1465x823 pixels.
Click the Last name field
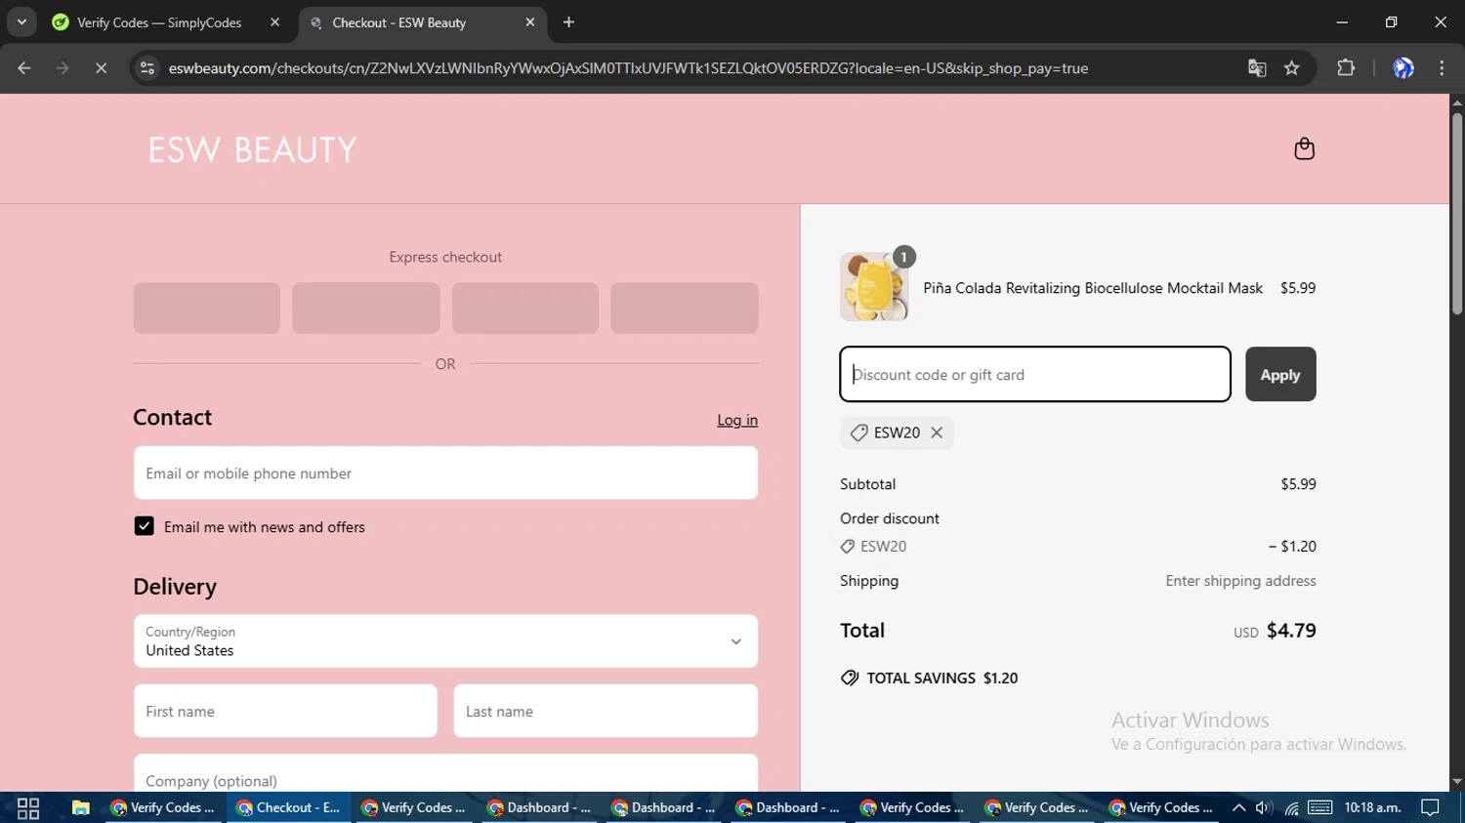(606, 711)
